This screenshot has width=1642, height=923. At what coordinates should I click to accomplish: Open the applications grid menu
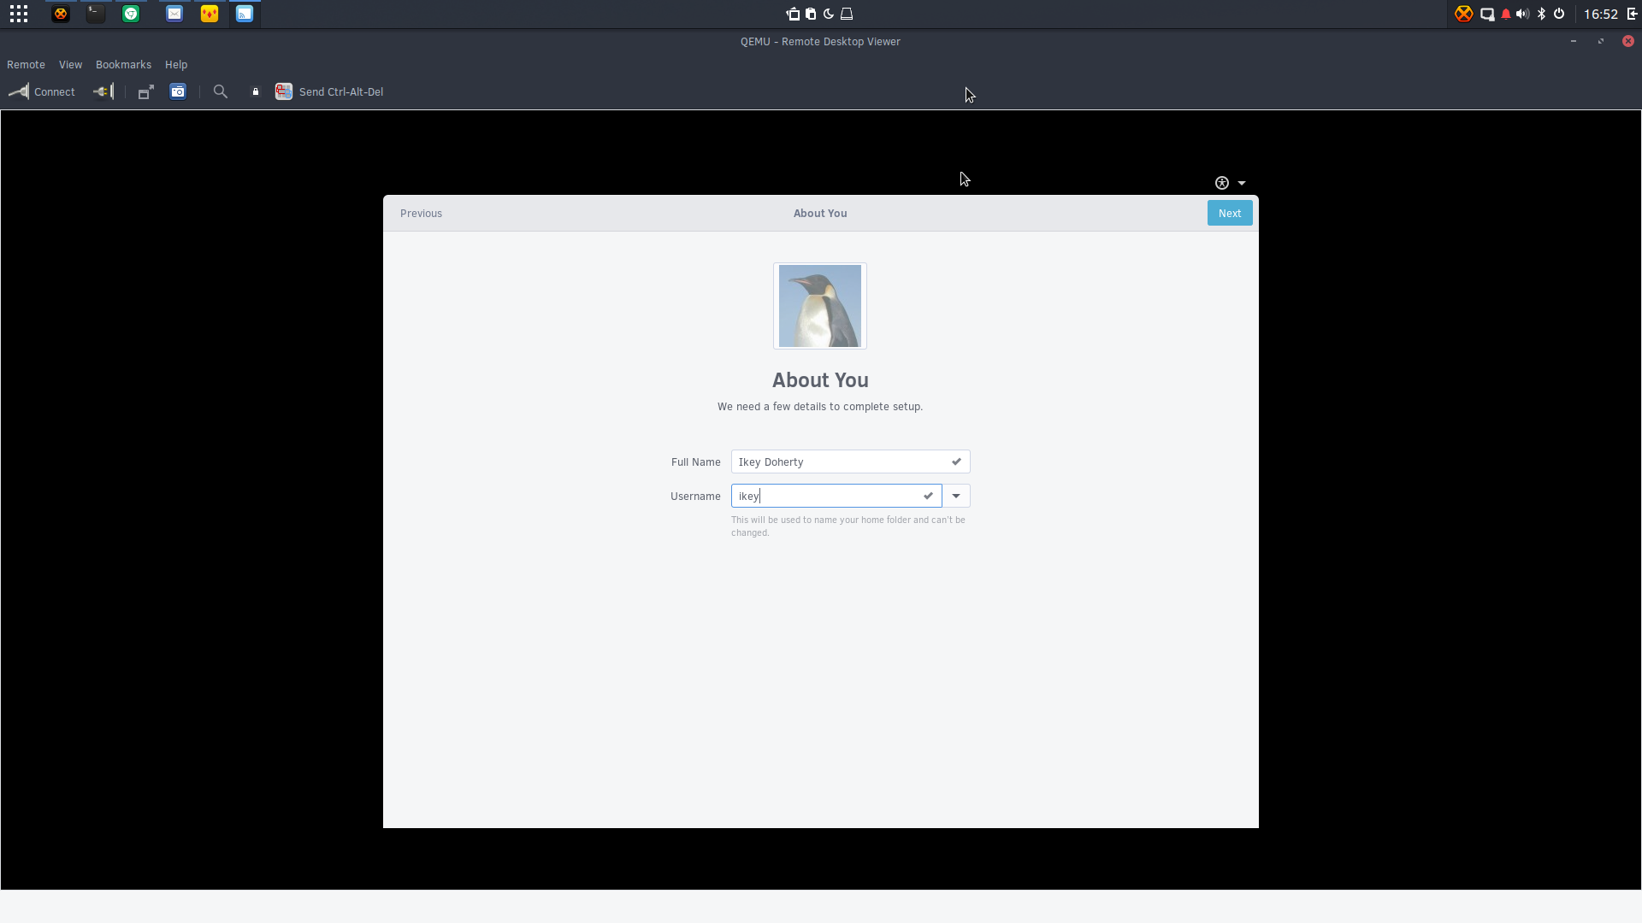click(x=19, y=14)
